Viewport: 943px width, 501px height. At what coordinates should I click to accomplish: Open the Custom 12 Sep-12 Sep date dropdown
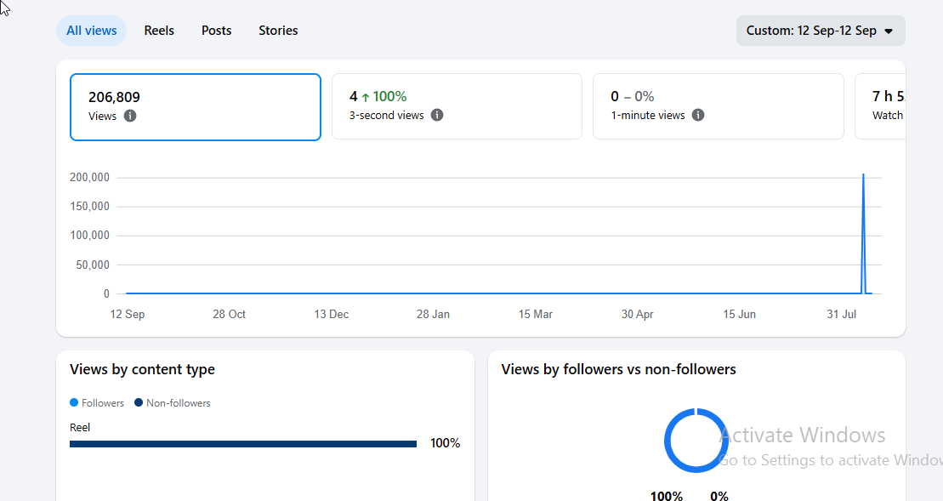(x=821, y=31)
